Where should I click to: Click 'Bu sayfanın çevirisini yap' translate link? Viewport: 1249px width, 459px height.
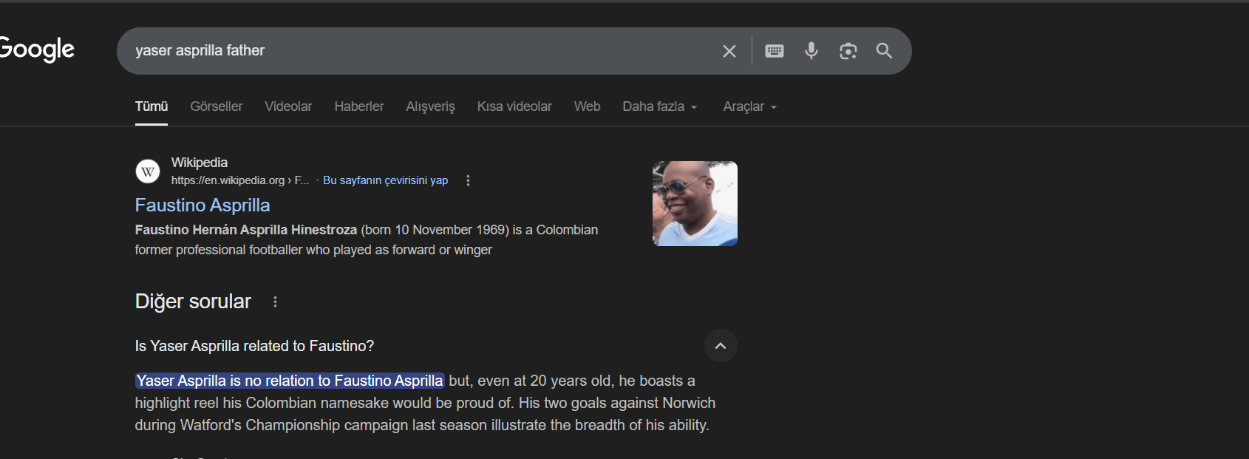[385, 180]
